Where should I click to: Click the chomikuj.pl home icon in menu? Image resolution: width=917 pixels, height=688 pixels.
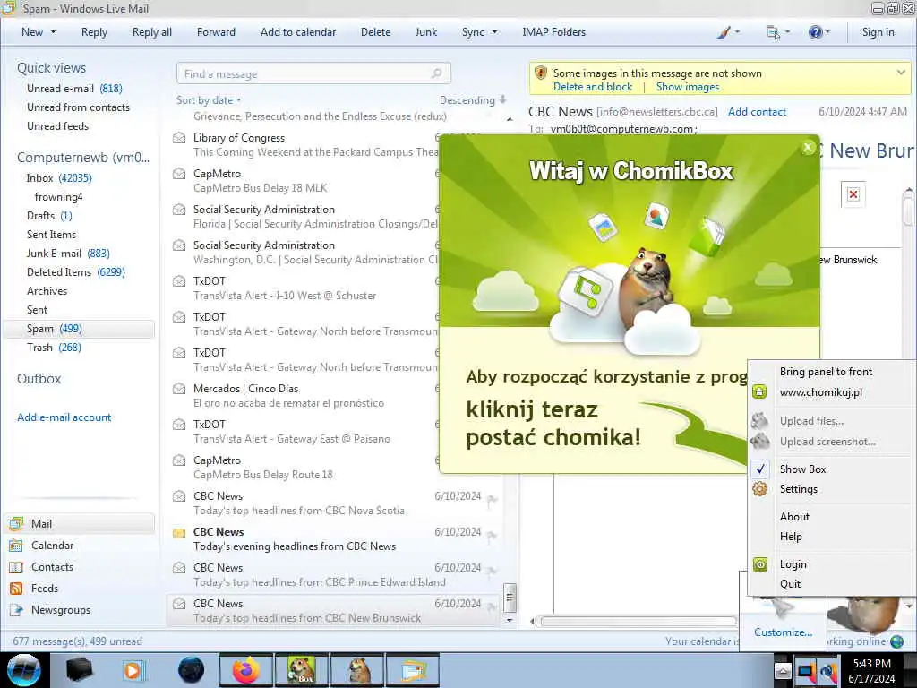click(759, 392)
